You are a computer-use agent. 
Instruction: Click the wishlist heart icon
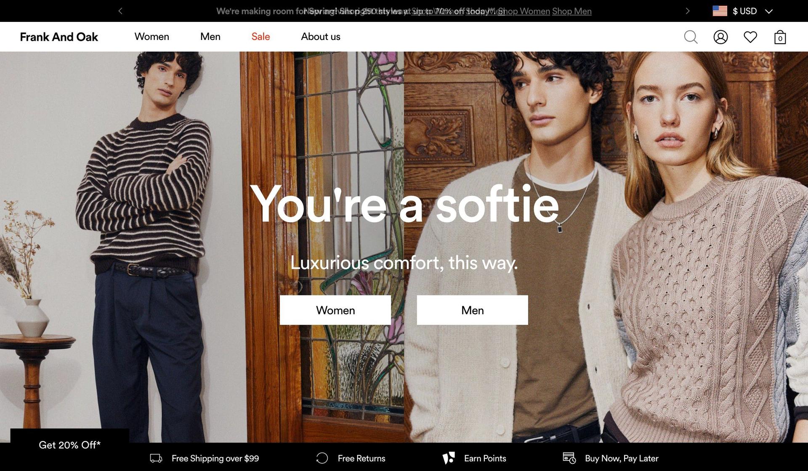[x=751, y=37]
